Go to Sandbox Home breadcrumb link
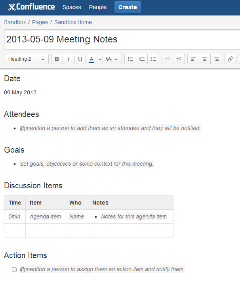Viewport: 240px width, 291px height. point(73,22)
